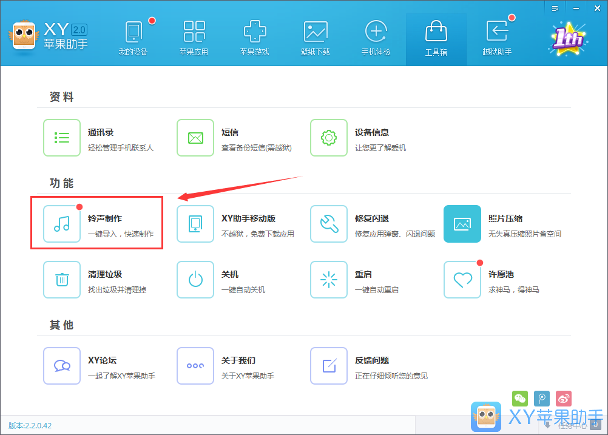Click the Weibo icon at bottom right
The height and width of the screenshot is (435, 608).
coord(563,398)
